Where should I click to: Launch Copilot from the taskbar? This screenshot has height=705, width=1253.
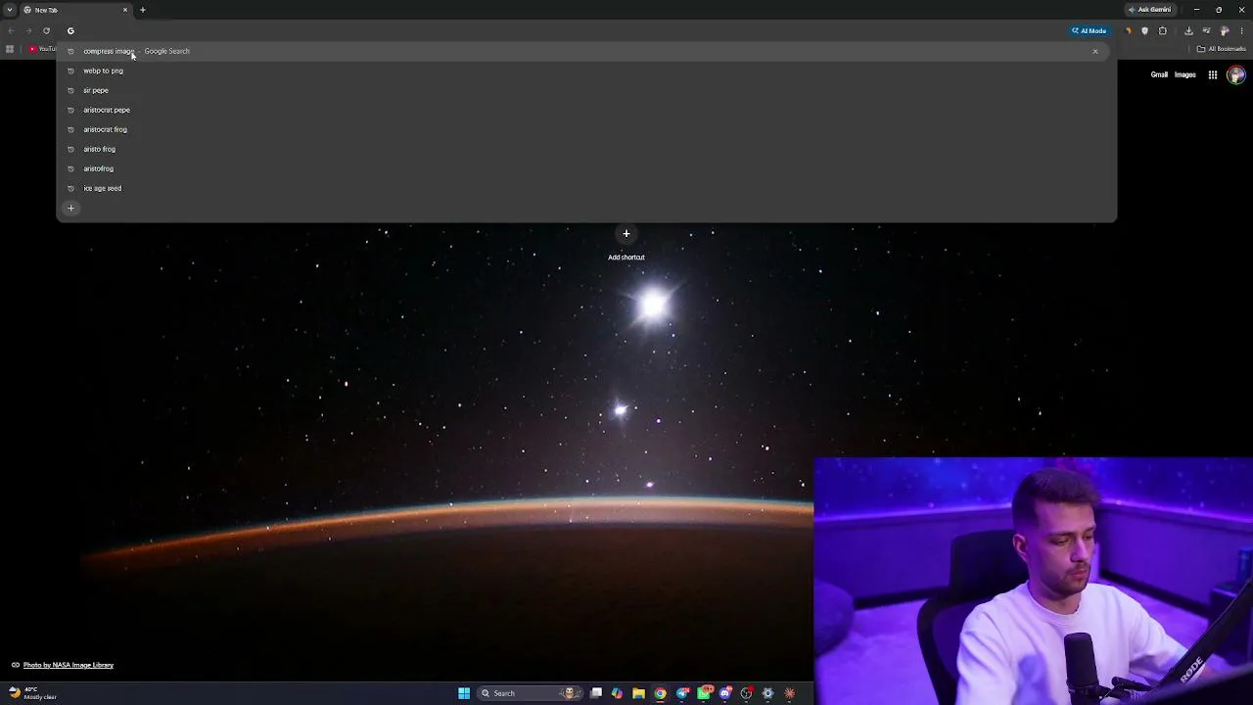point(617,693)
